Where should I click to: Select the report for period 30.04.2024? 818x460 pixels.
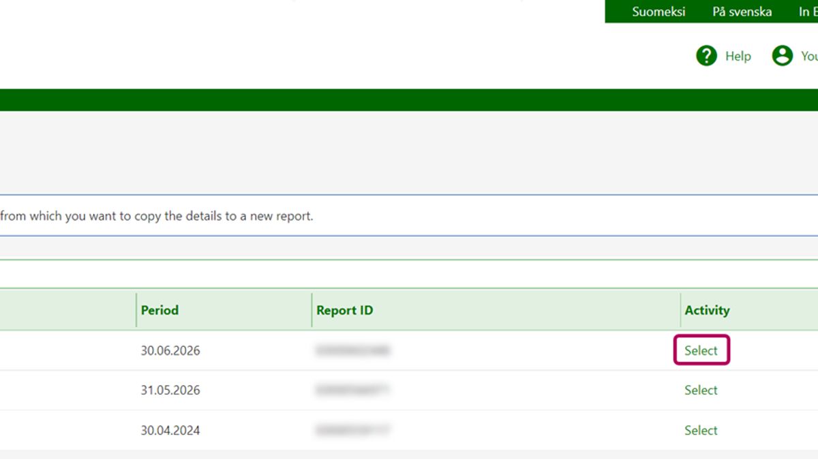pos(701,431)
